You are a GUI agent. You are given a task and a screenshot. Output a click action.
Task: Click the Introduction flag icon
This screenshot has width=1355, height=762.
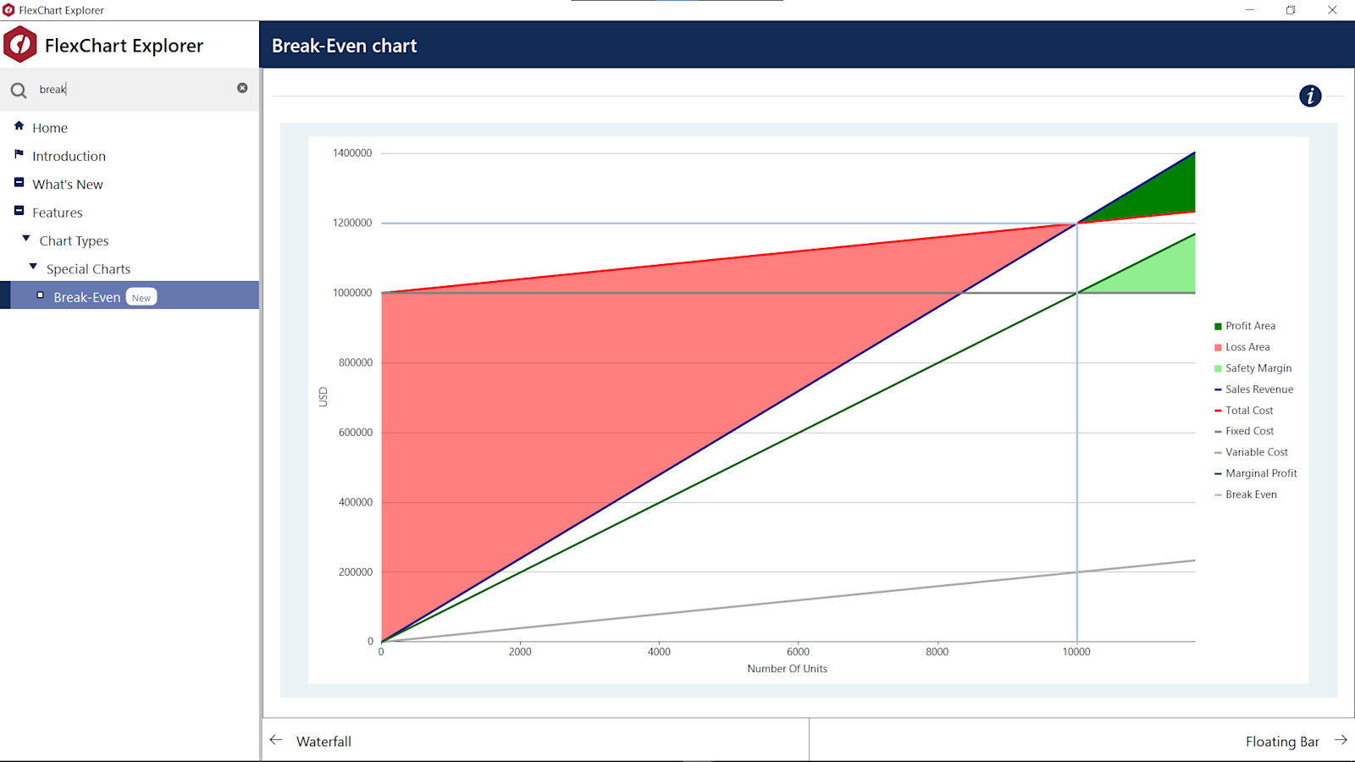[19, 154]
